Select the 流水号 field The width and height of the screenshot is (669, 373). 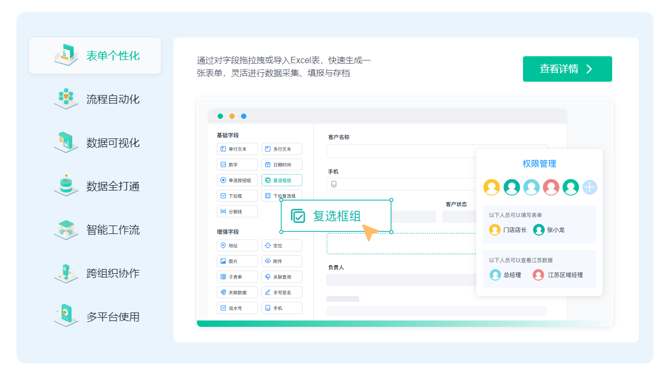pos(237,308)
